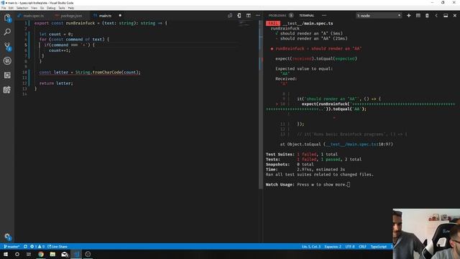Open the Tasks menu

coord(62,8)
